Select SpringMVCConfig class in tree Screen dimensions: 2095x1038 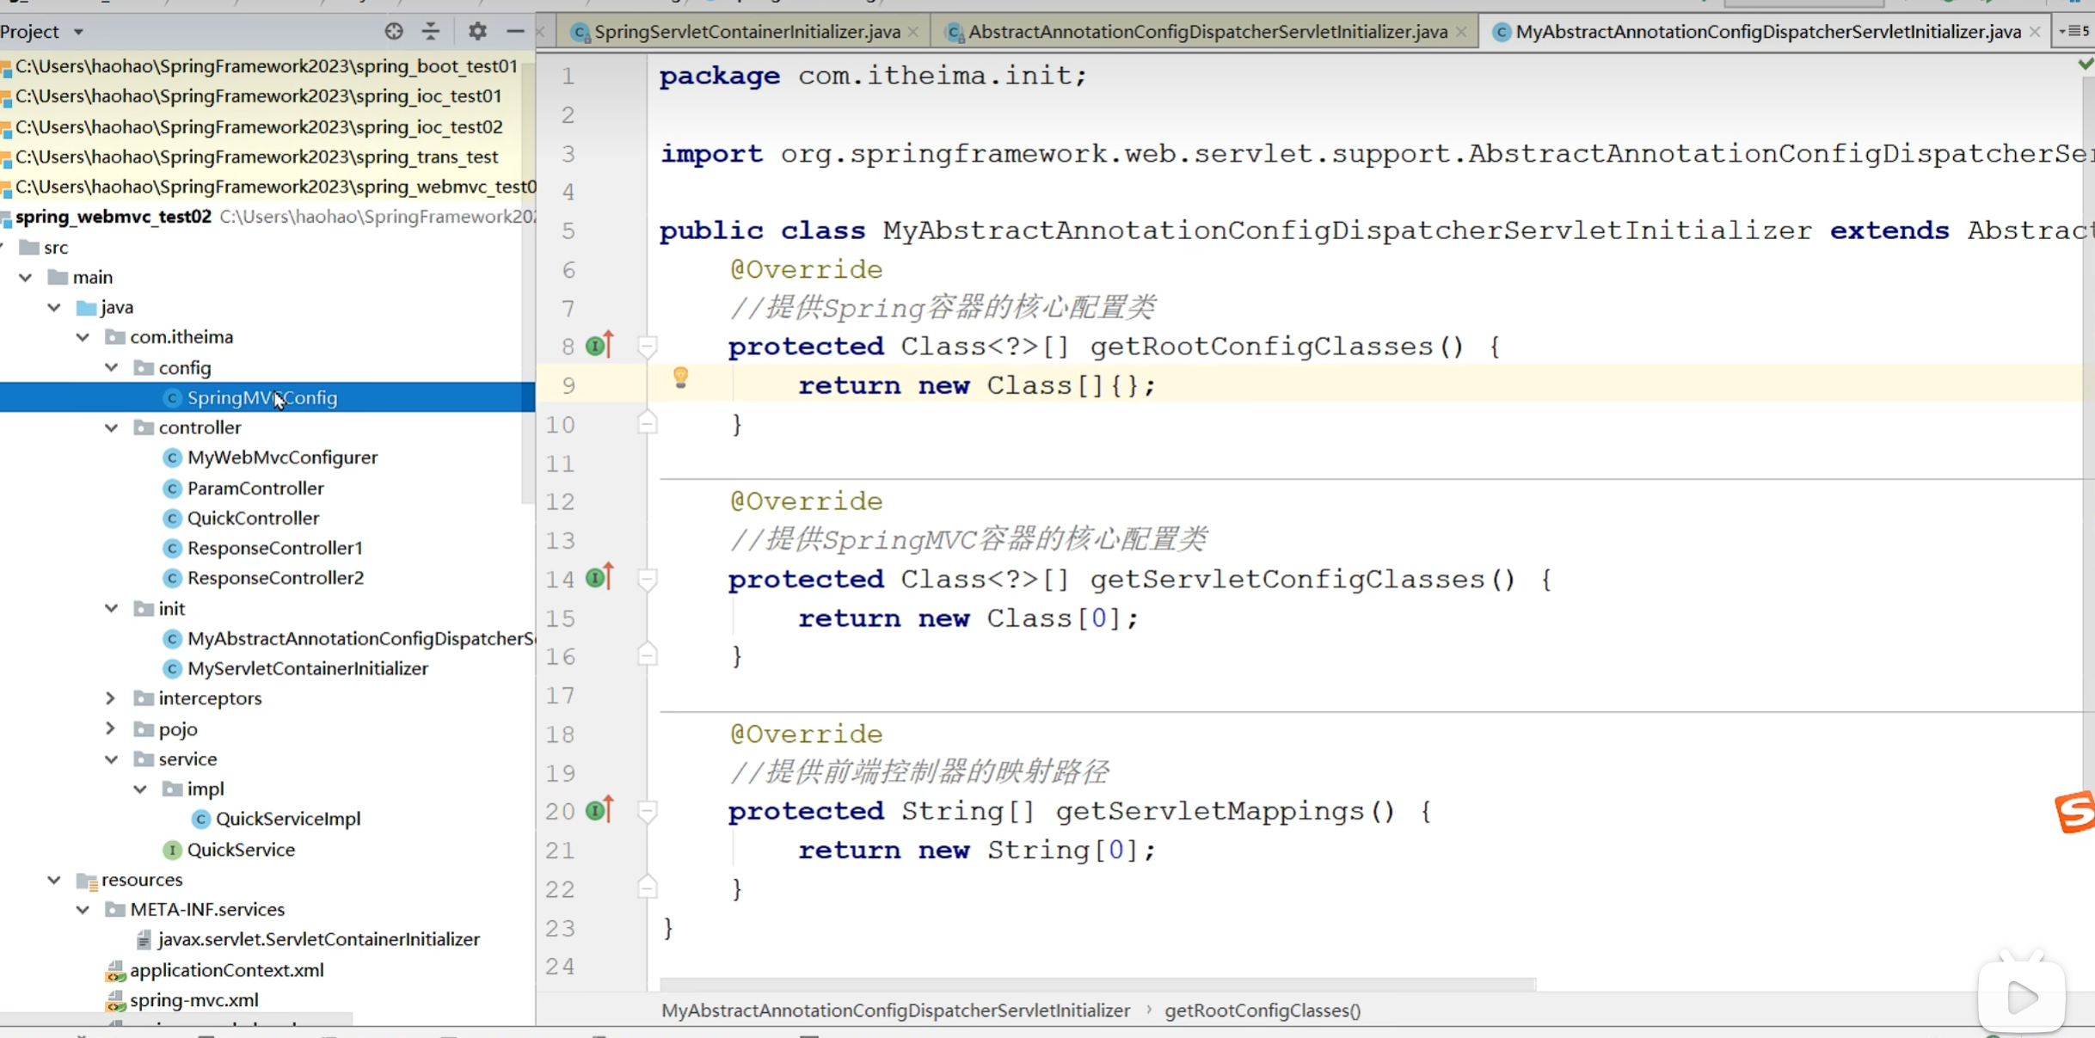262,397
